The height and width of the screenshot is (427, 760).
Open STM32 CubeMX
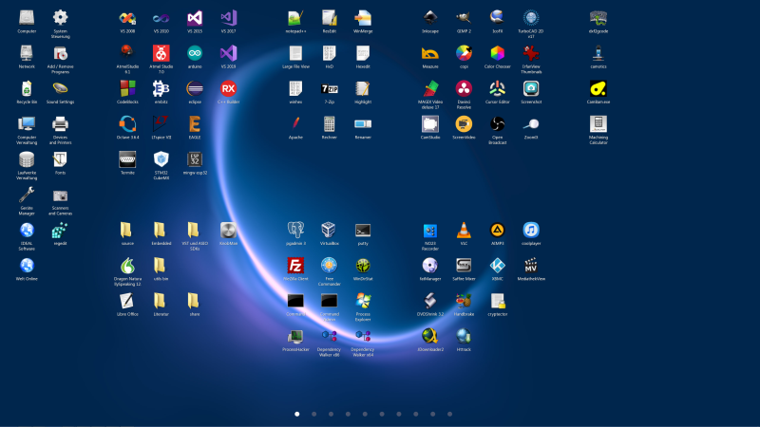(161, 159)
